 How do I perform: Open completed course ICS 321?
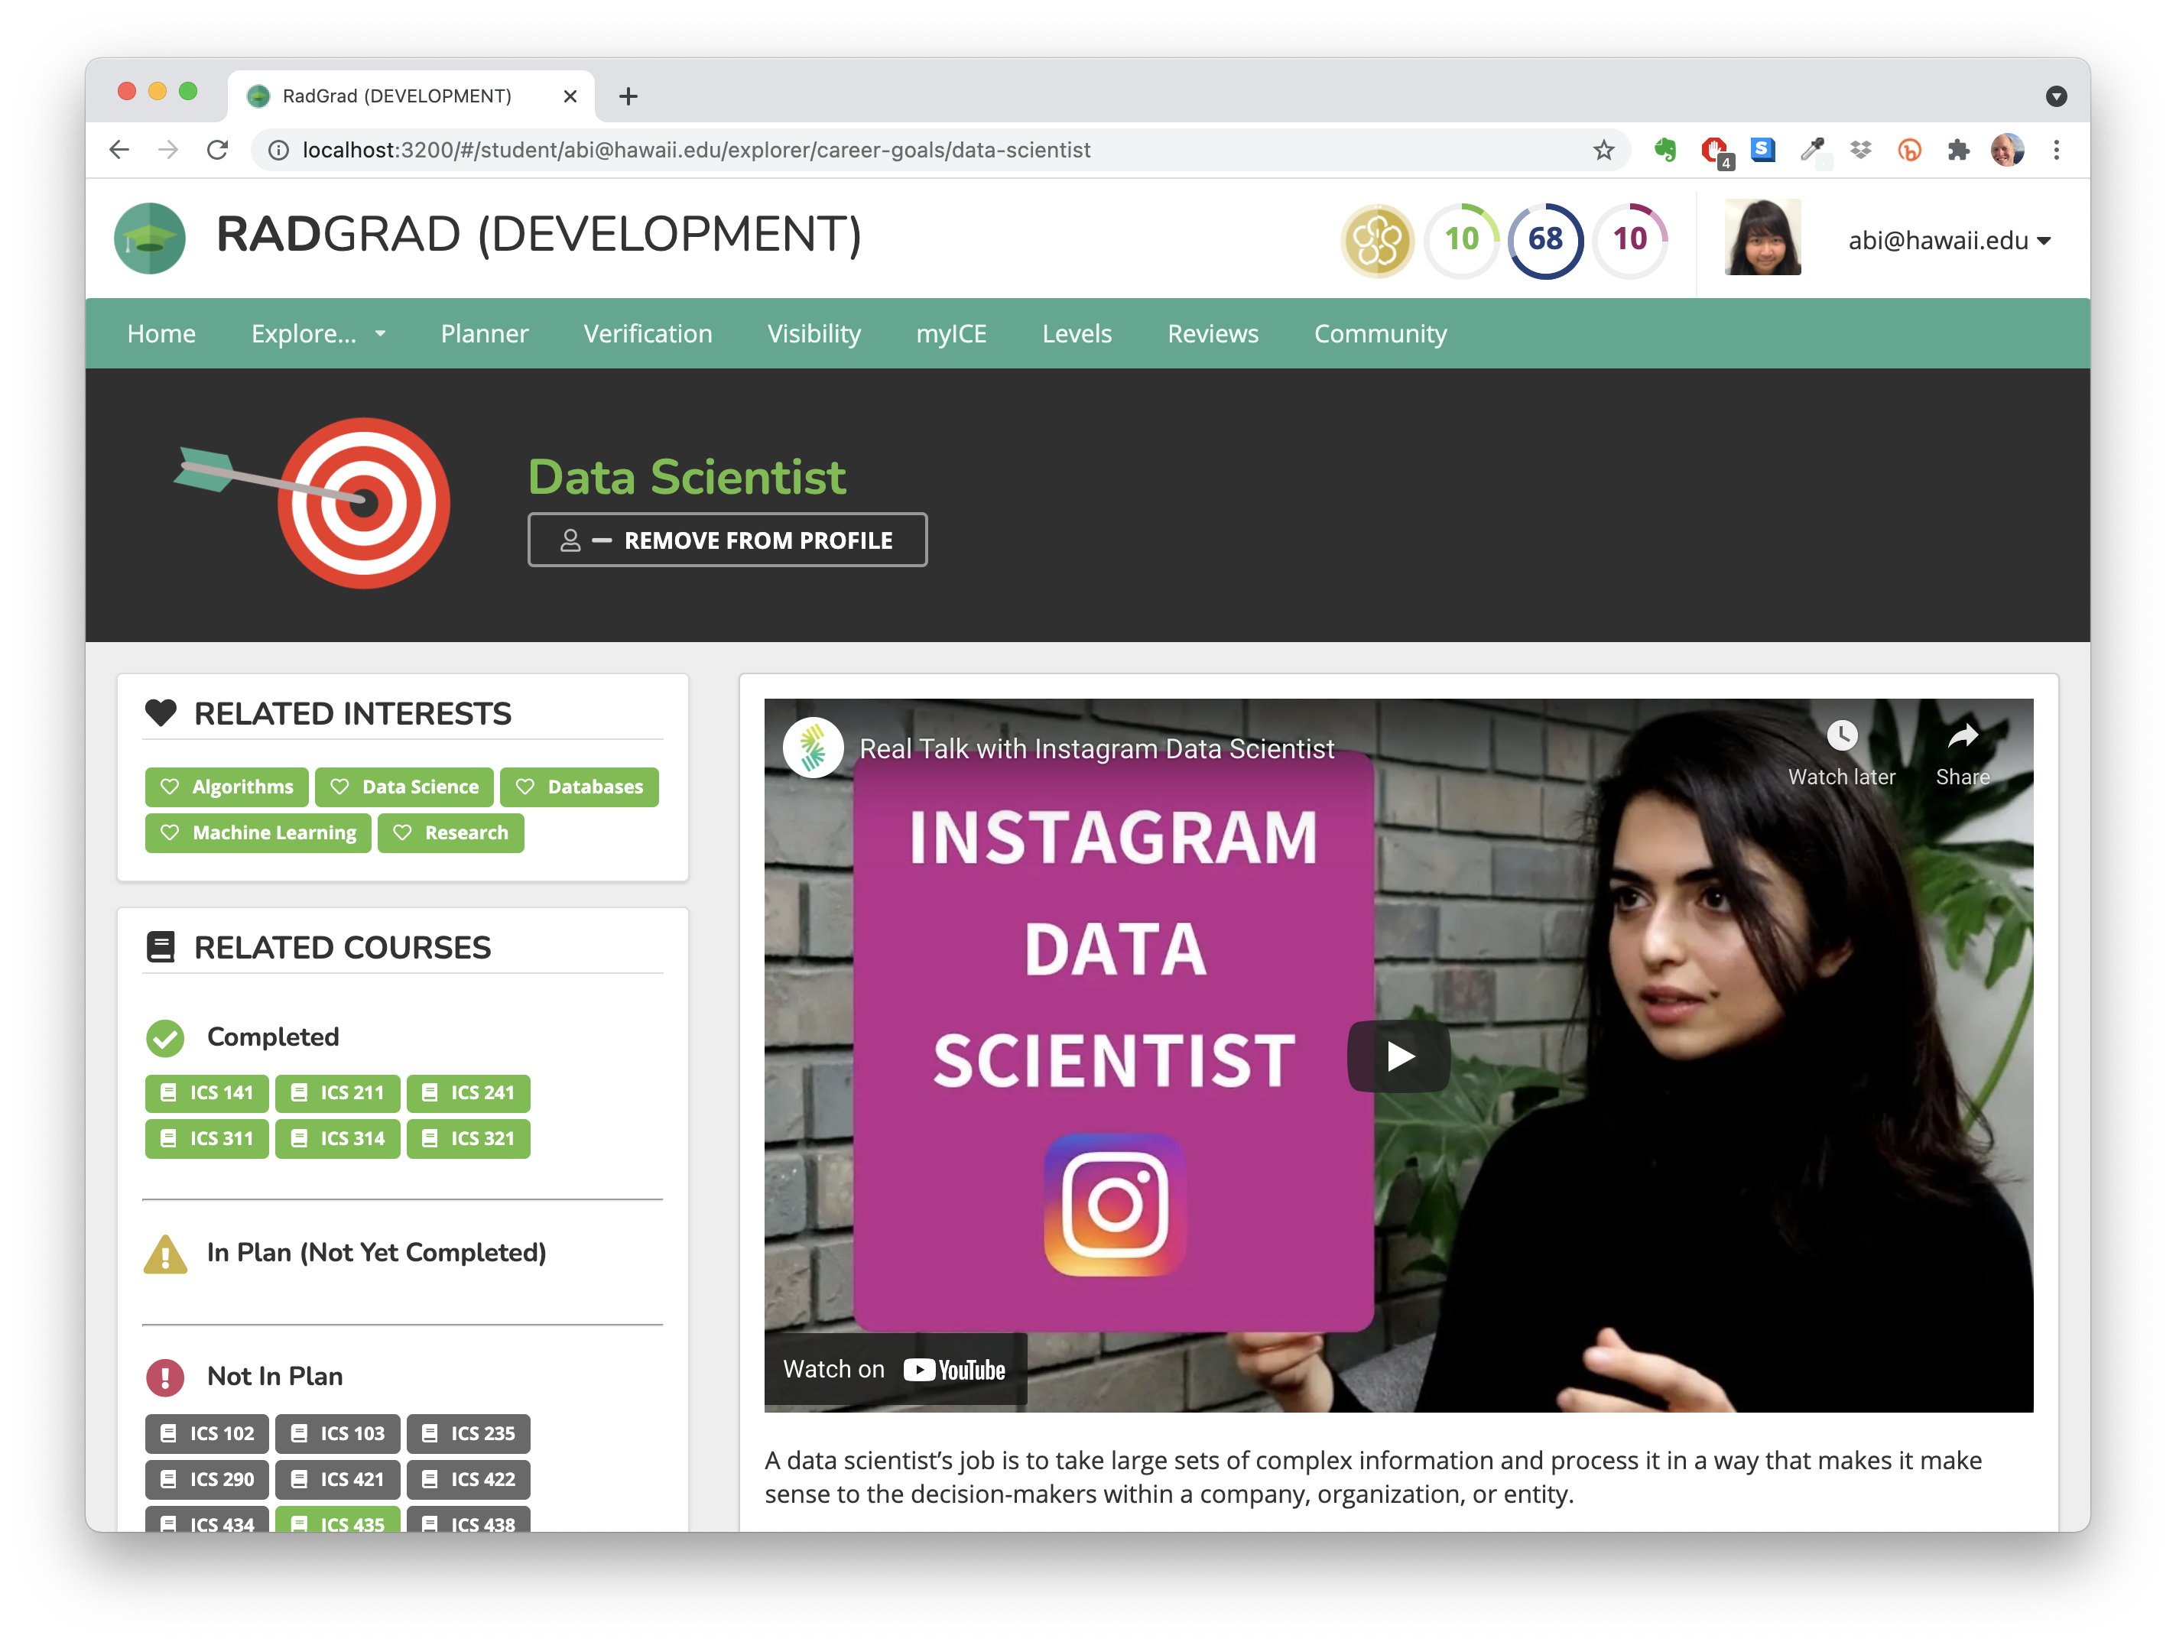468,1139
